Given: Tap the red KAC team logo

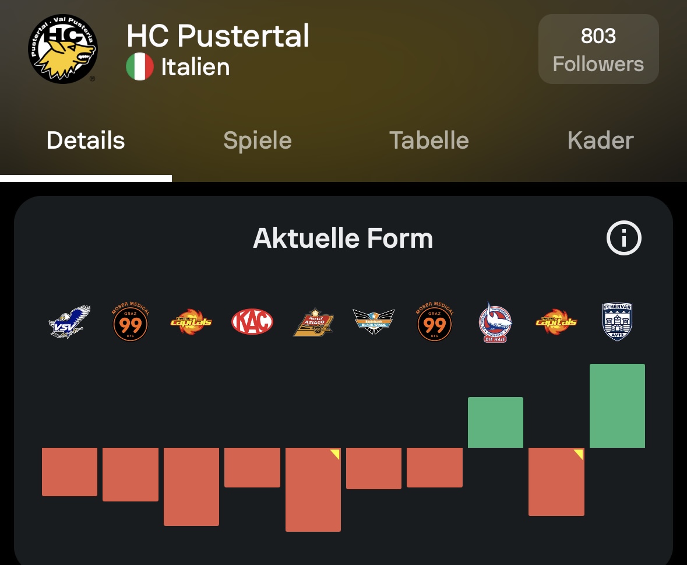Looking at the screenshot, I should (252, 322).
